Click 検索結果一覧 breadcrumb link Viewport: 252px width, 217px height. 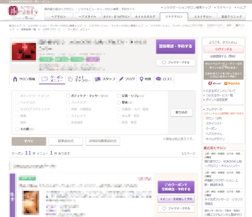[28, 29]
